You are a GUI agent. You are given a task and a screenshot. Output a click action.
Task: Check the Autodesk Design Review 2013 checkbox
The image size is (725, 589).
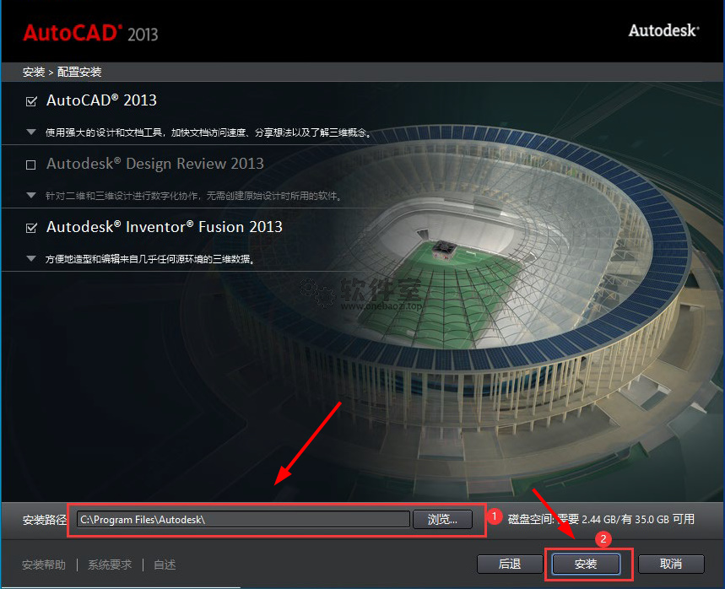(31, 165)
